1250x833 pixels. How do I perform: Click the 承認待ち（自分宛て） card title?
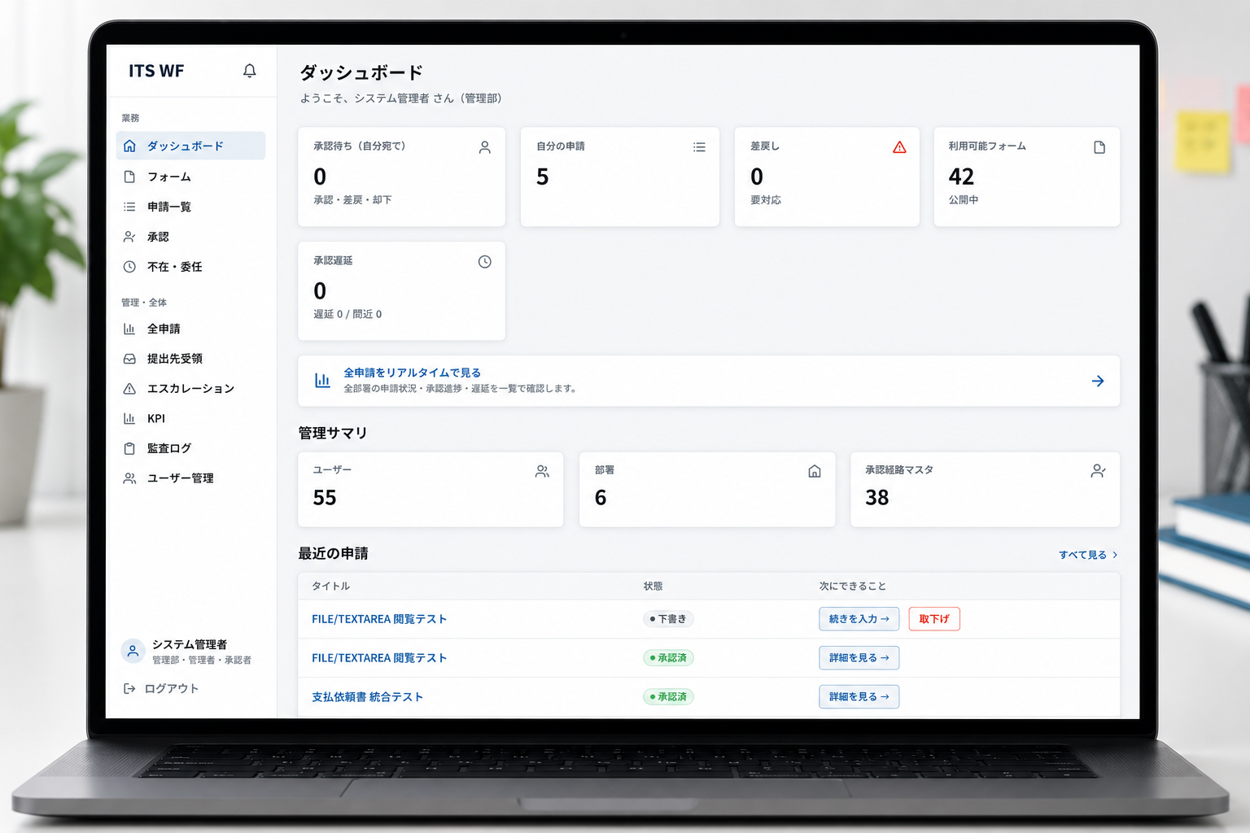point(360,146)
